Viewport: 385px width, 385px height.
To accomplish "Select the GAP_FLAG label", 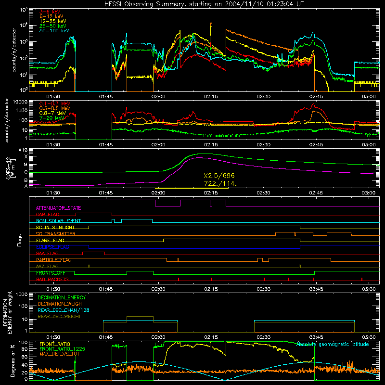I will coord(47,214).
